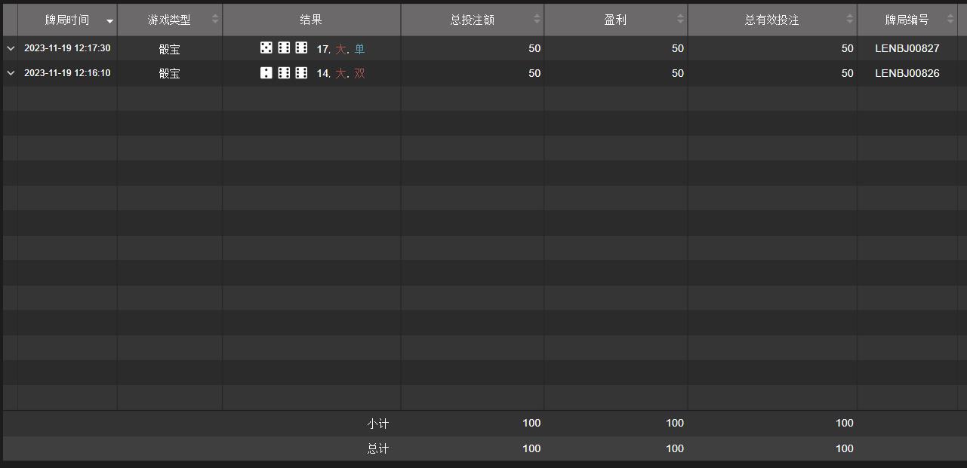Click 总计 盈利 value 100
The image size is (967, 468).
[x=675, y=448]
